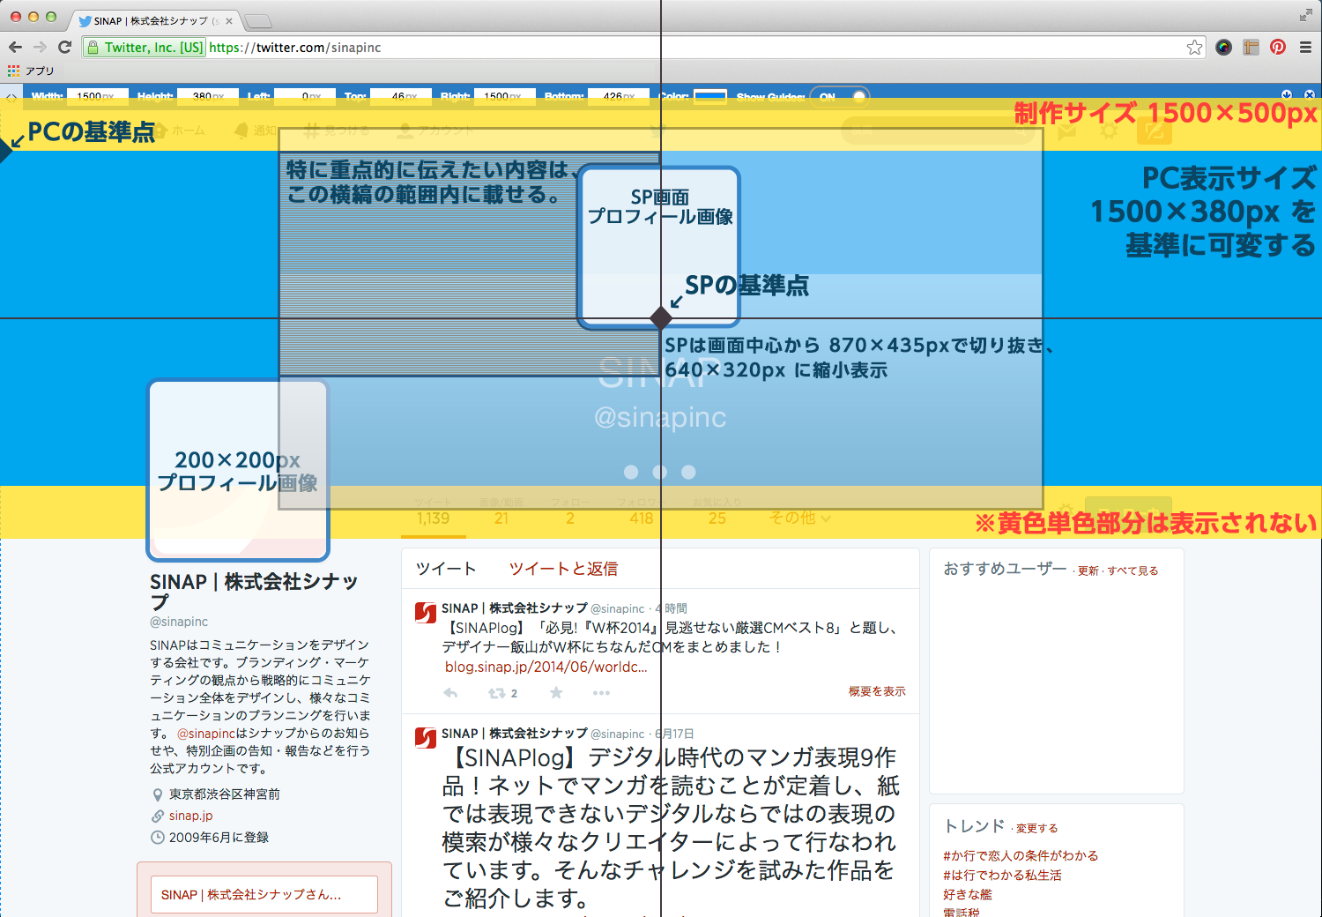Reply to the W杯2014 tweet
This screenshot has width=1322, height=917.
[450, 693]
